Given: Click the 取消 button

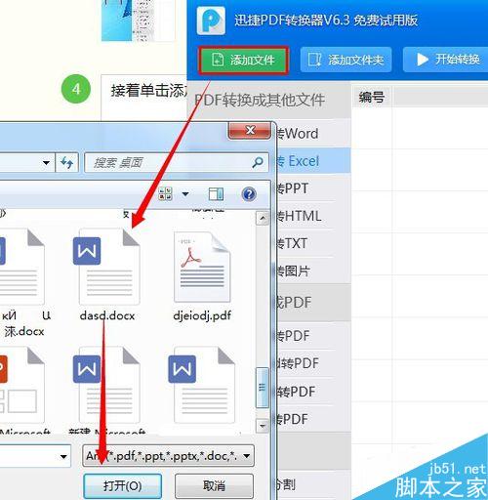Looking at the screenshot, I should [x=214, y=486].
